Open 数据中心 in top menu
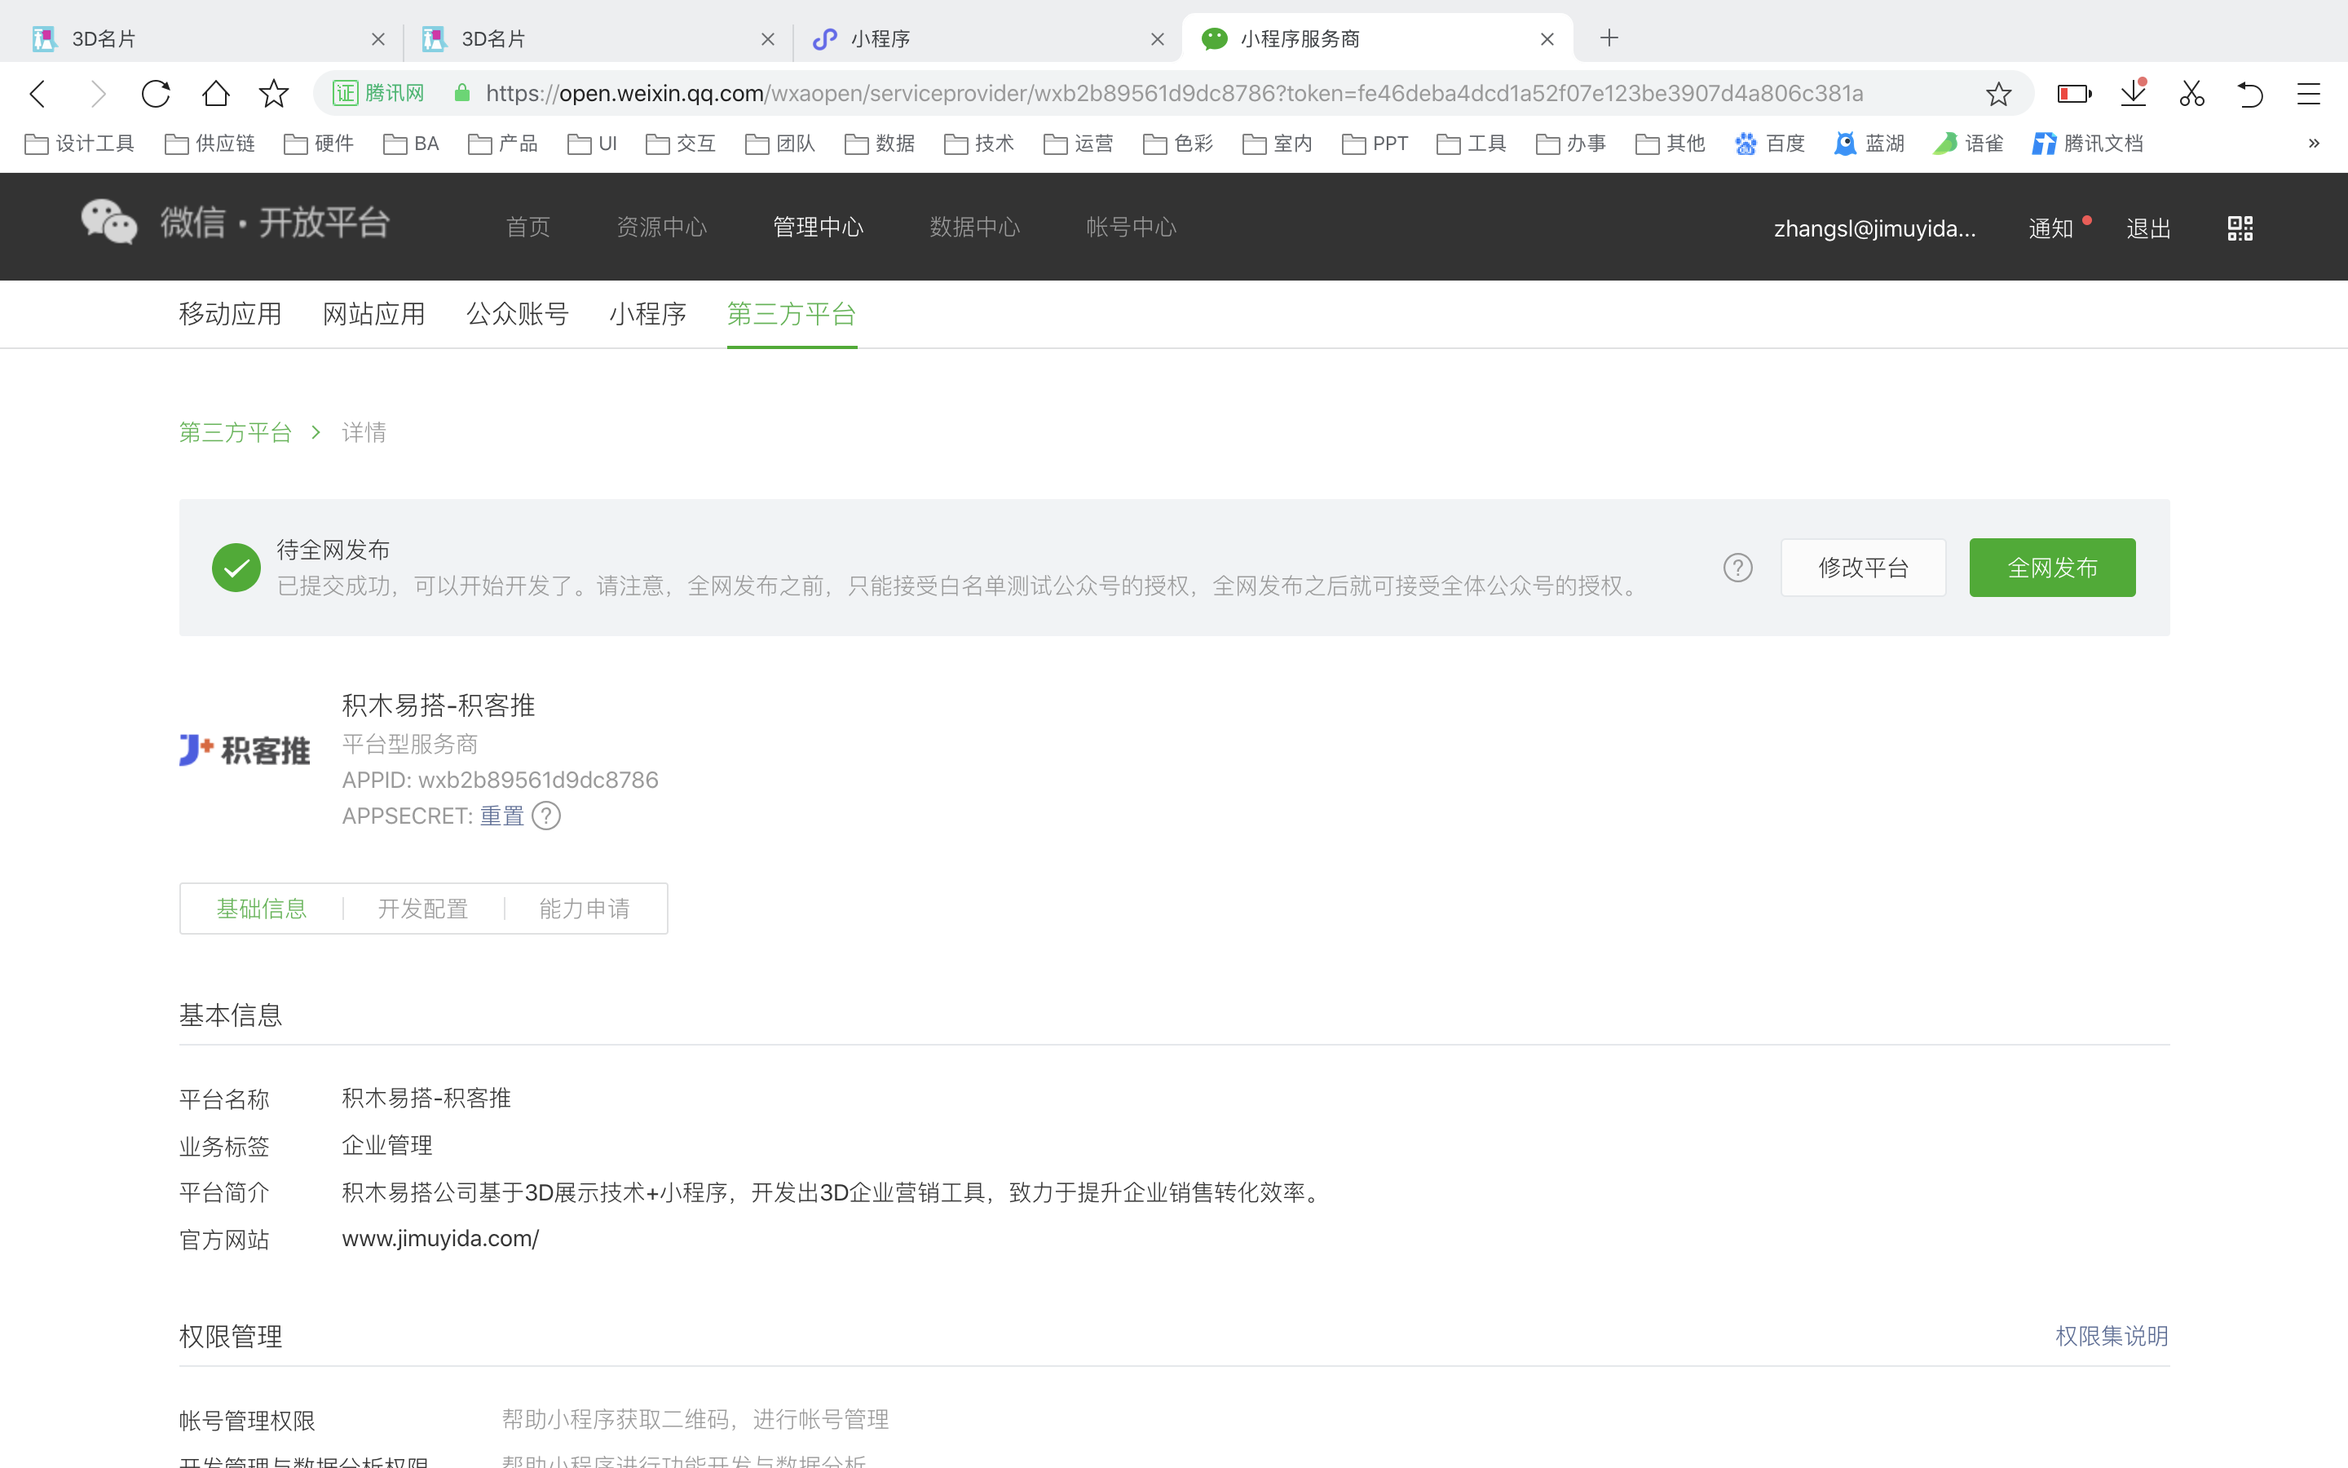Viewport: 2348px width, 1468px height. coord(974,228)
